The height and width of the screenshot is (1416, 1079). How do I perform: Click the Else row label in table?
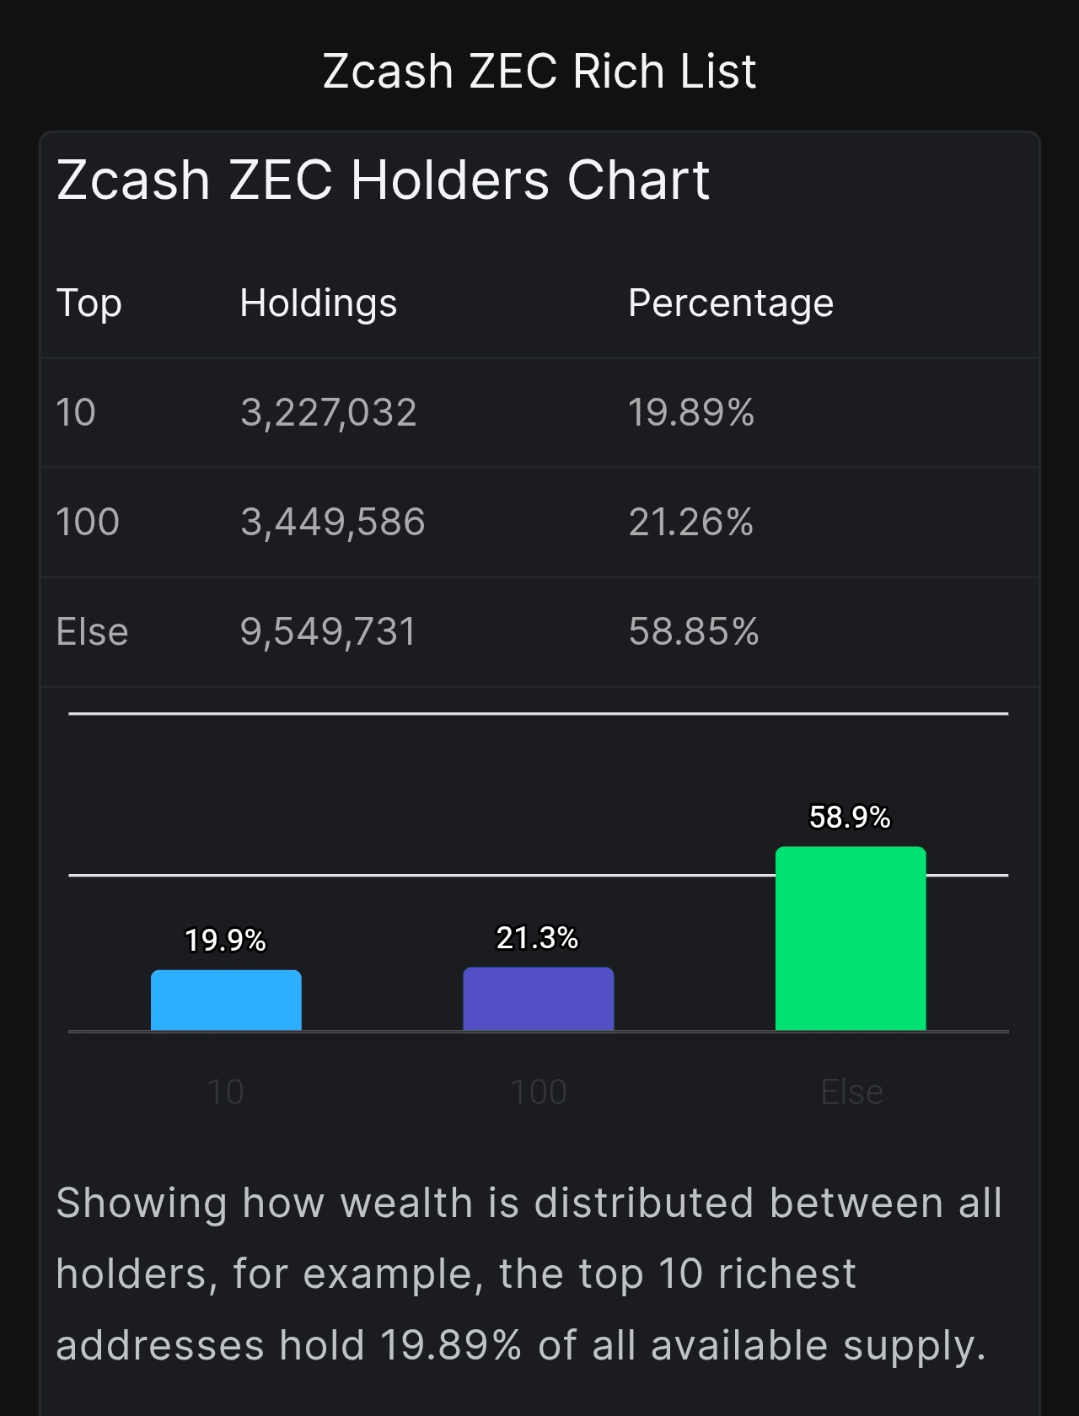92,632
